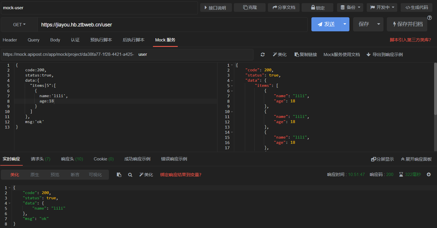Beautify mock JSON with 美化 in the mock toolbar
The width and height of the screenshot is (437, 228).
click(x=279, y=55)
